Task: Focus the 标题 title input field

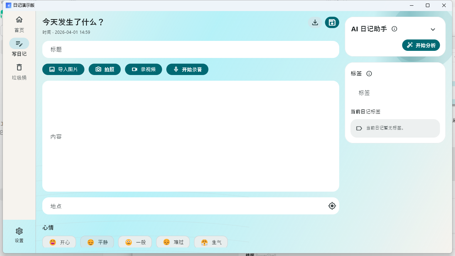Action: [x=191, y=49]
